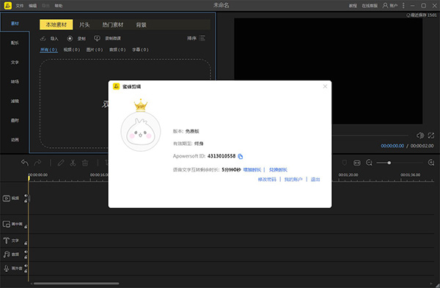440x288 pixels.
Task: Zoom out the timeline with the minus magnifier
Action: point(369,163)
